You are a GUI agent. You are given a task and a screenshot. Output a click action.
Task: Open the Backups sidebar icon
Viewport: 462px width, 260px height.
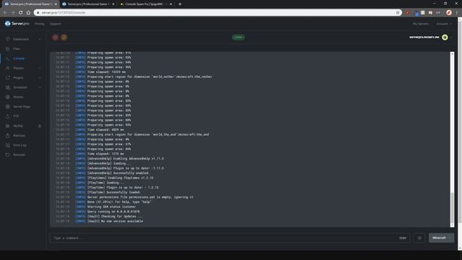(8, 135)
